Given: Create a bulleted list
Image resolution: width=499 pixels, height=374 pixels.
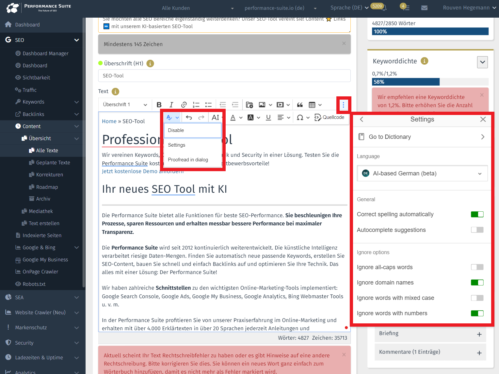Looking at the screenshot, I should pos(208,105).
